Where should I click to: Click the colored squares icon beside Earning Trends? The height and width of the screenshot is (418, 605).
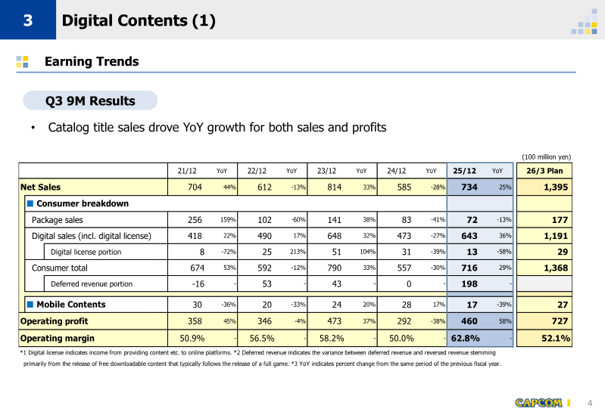[23, 61]
